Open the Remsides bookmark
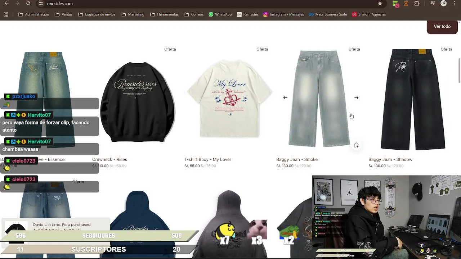This screenshot has height=259, width=461. (x=247, y=14)
